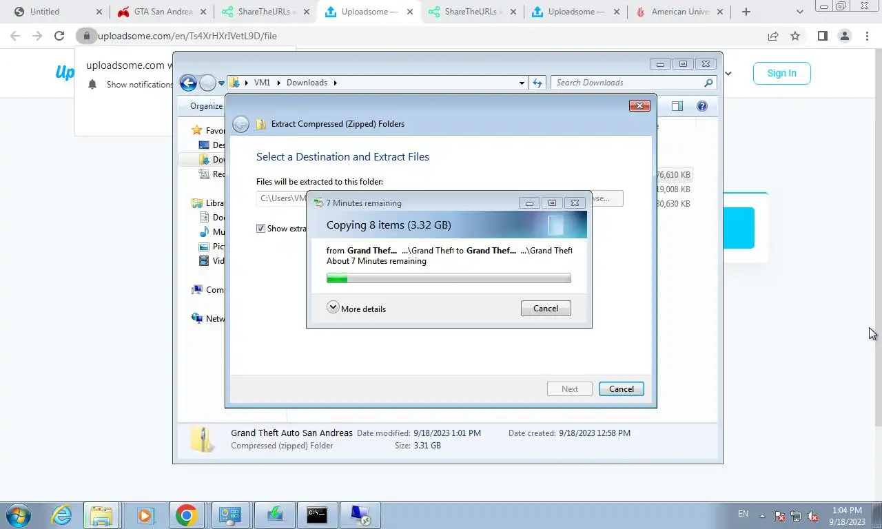Image resolution: width=882 pixels, height=529 pixels.
Task: Bookmark this page with the star icon
Action: pyautogui.click(x=795, y=36)
